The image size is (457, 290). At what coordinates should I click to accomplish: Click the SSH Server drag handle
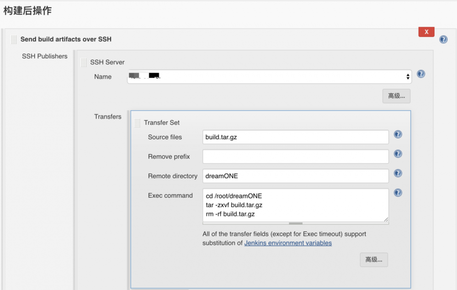click(84, 62)
